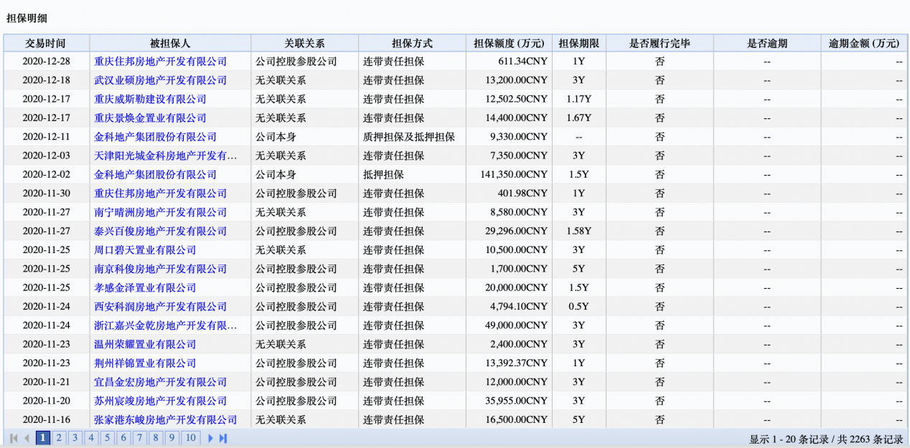
Task: Open page 9 of the records
Action: point(172,438)
